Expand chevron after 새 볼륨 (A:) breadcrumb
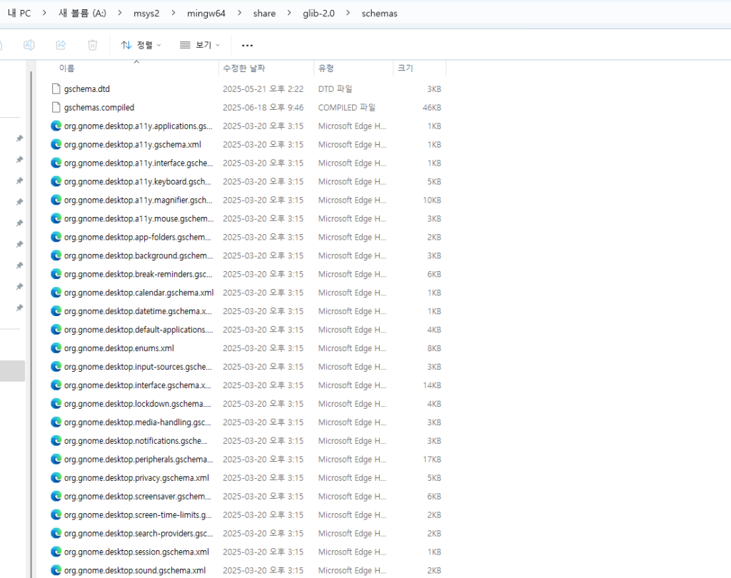The image size is (731, 578). [x=120, y=13]
